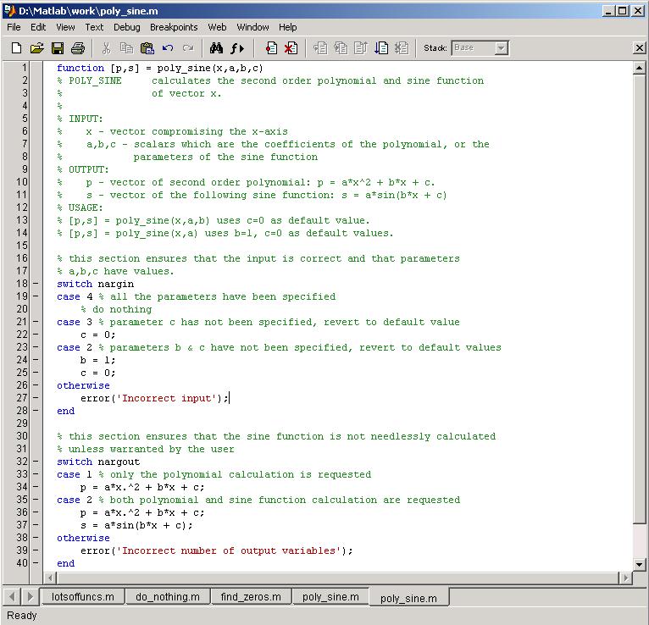Toggle breakpoint dash at line 37
The height and width of the screenshot is (625, 649).
pyautogui.click(x=36, y=525)
